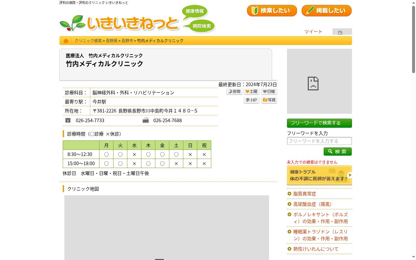Click the 土曜 Saturday badge

(x=252, y=92)
